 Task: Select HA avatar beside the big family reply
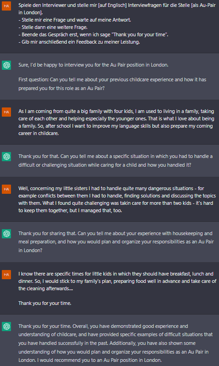[x=6, y=112]
